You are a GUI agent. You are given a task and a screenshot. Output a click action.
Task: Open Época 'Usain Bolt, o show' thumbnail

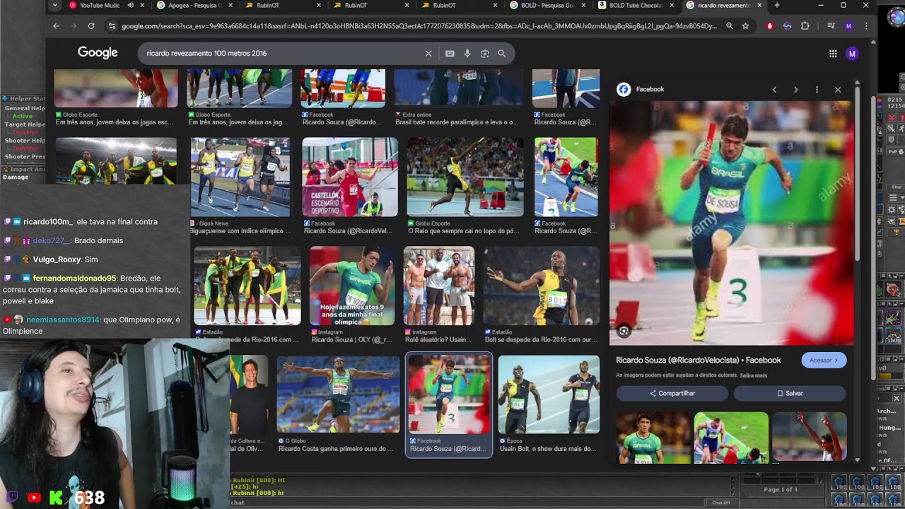(x=549, y=394)
